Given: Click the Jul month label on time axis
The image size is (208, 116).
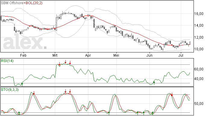Looking at the screenshot, I should pyautogui.click(x=181, y=55).
